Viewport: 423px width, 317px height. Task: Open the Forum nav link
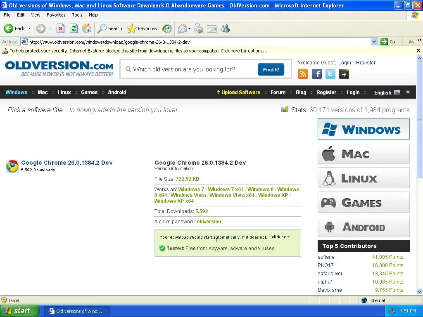(x=278, y=92)
